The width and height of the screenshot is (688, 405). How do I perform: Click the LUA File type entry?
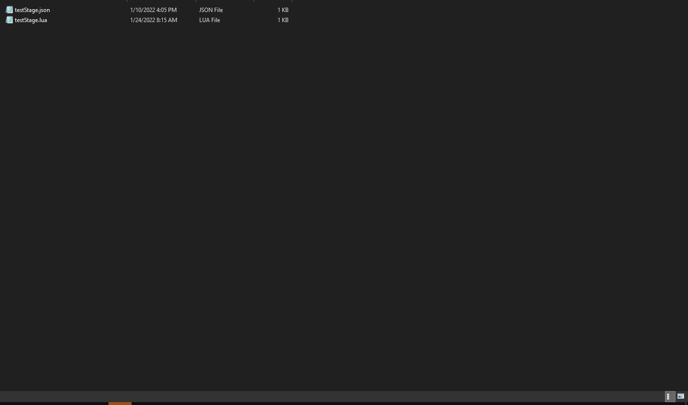tap(209, 20)
